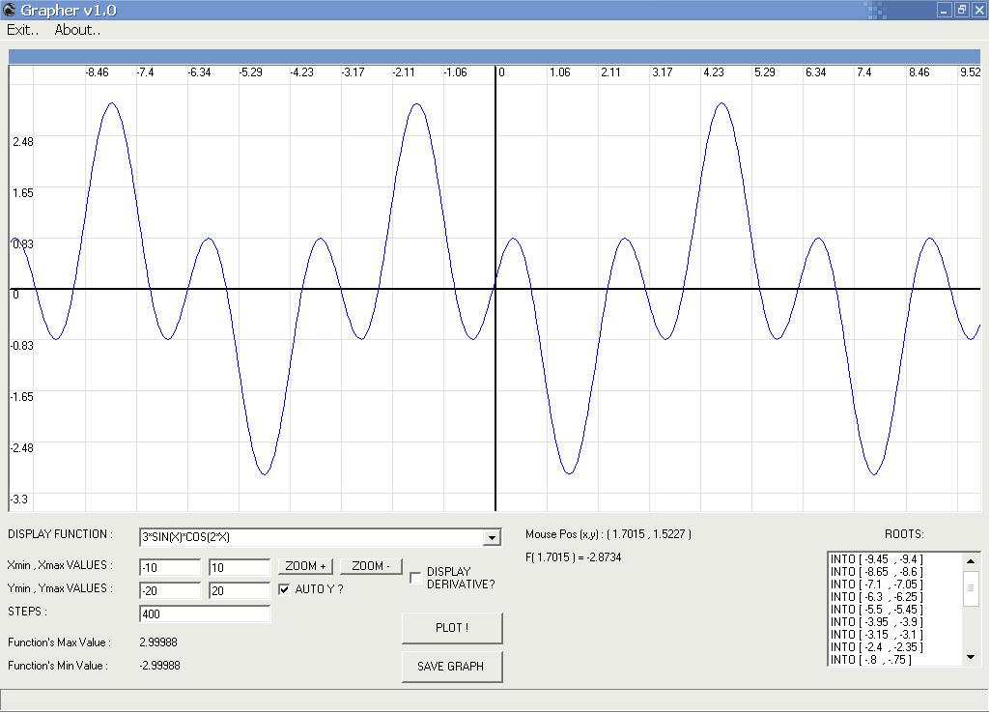Click the Xmax field containing 10

coord(240,567)
